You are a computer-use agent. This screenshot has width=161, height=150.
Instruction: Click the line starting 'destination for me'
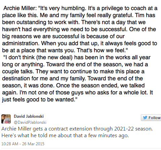click(73, 79)
